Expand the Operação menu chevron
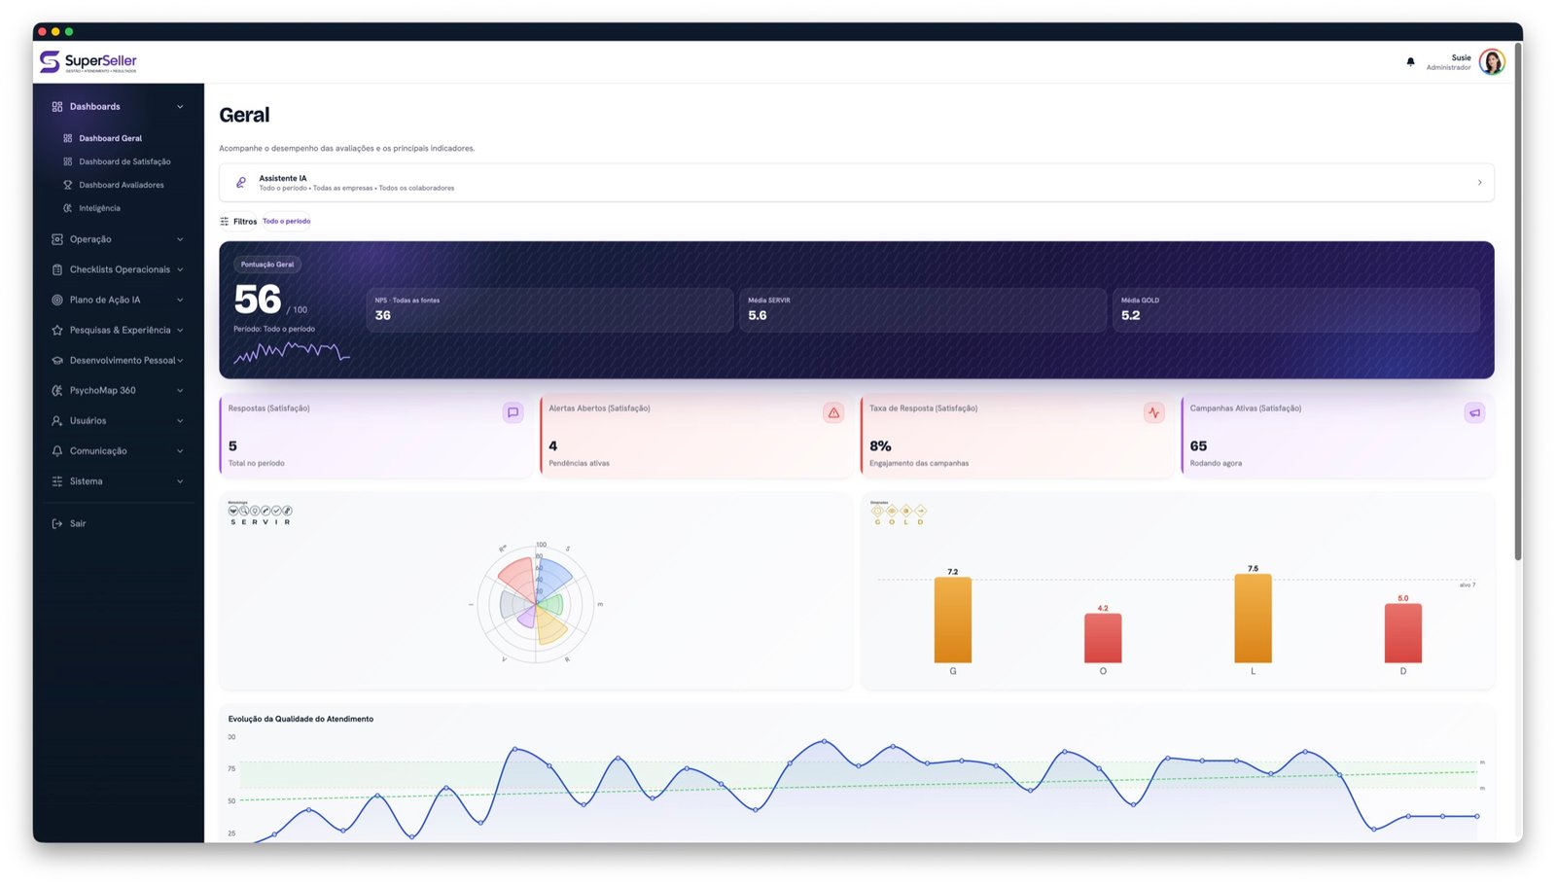The height and width of the screenshot is (886, 1556). [180, 239]
